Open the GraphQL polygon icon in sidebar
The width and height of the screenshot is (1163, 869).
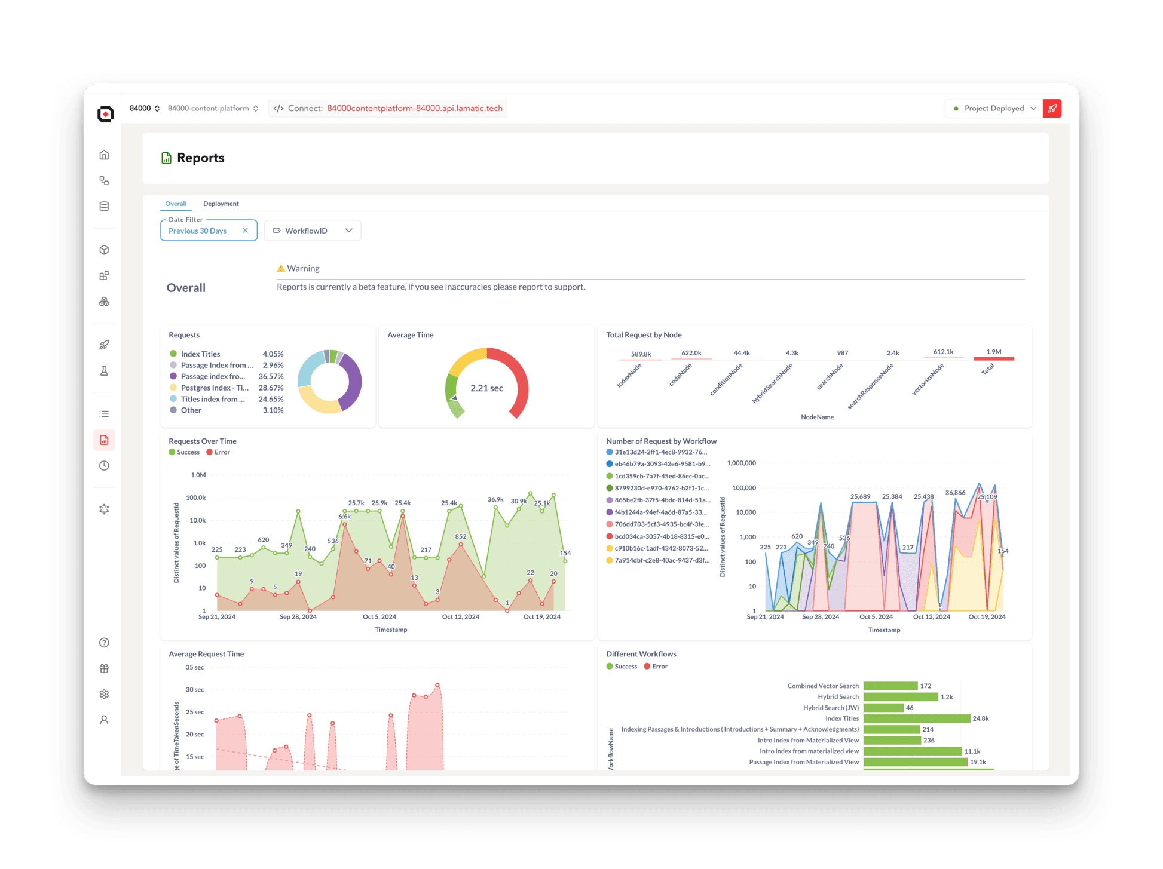[104, 509]
